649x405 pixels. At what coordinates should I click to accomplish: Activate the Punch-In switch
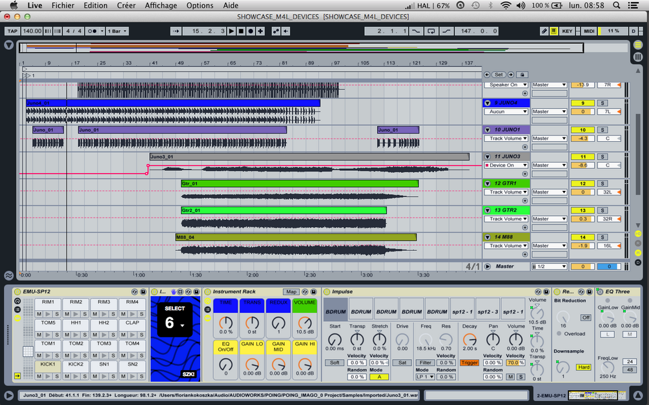click(416, 31)
